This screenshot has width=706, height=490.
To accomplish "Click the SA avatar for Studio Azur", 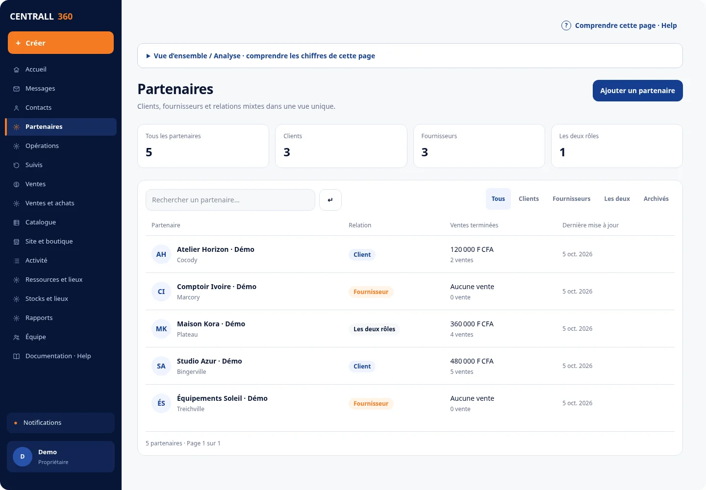I will coord(161,366).
